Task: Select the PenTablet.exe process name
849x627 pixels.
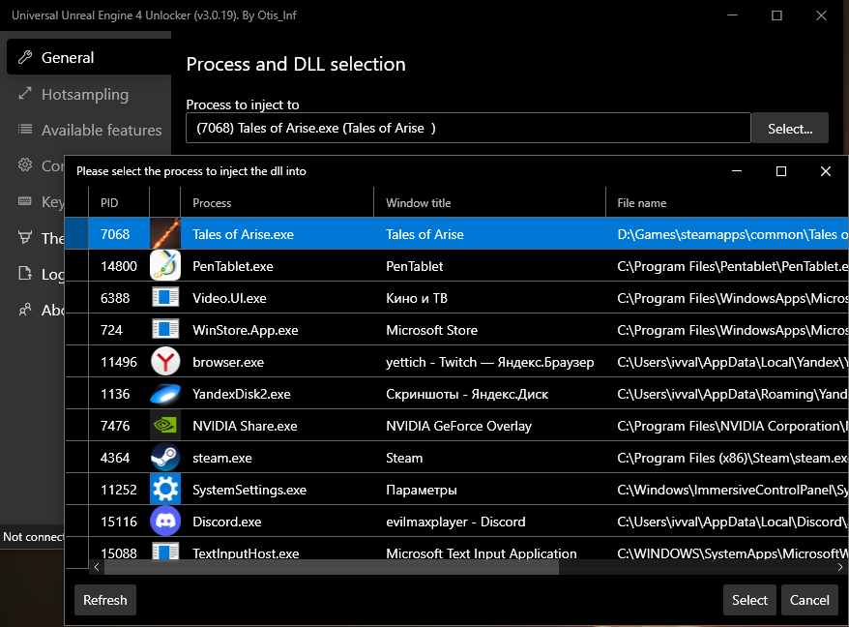Action: (233, 266)
